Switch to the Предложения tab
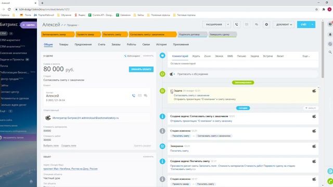This screenshot has height=187, width=333. (x=83, y=45)
